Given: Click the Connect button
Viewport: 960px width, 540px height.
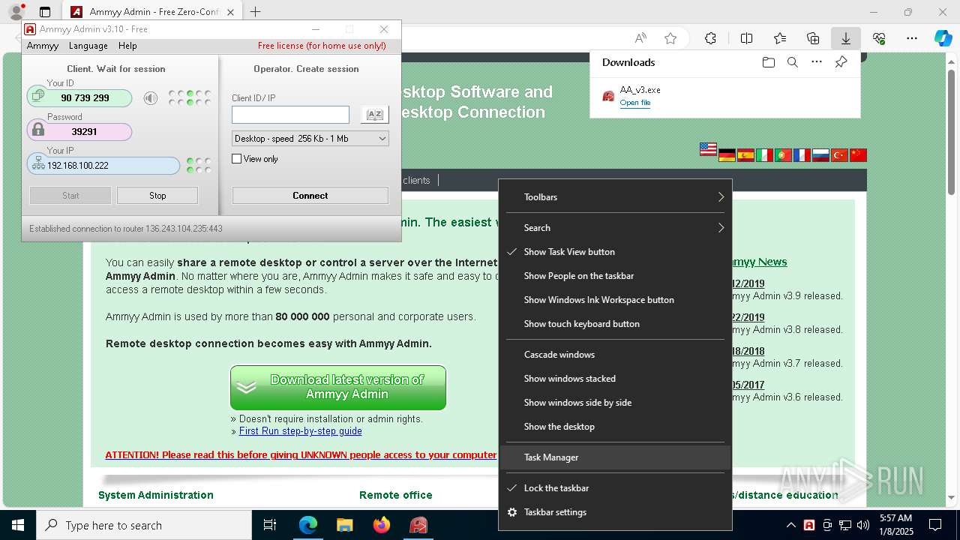Looking at the screenshot, I should coord(310,196).
